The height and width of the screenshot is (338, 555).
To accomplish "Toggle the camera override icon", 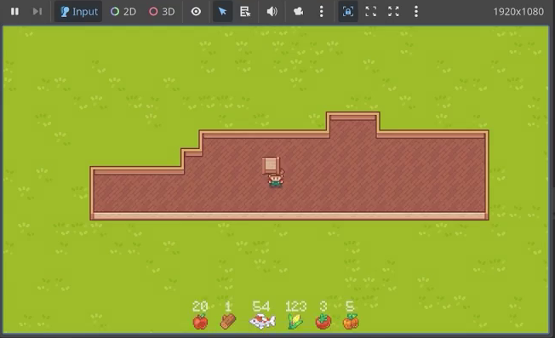I will (299, 11).
